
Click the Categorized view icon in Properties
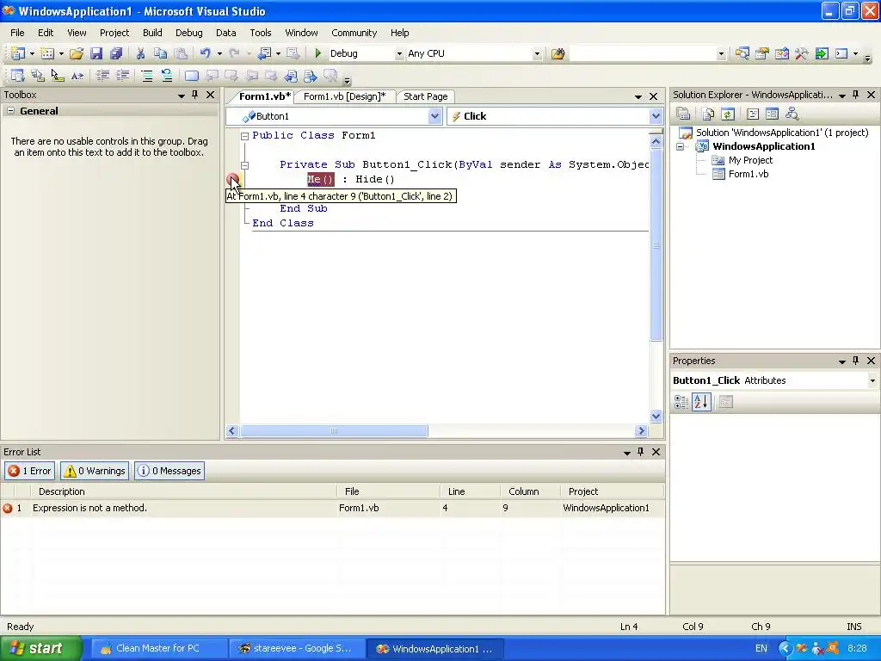pos(681,402)
